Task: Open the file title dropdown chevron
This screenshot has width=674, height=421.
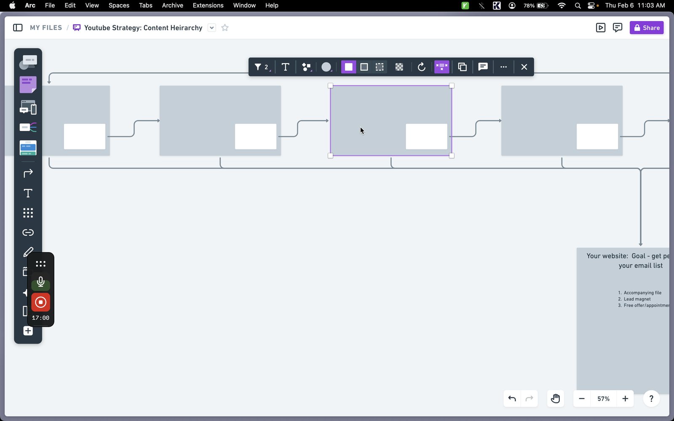Action: [212, 28]
